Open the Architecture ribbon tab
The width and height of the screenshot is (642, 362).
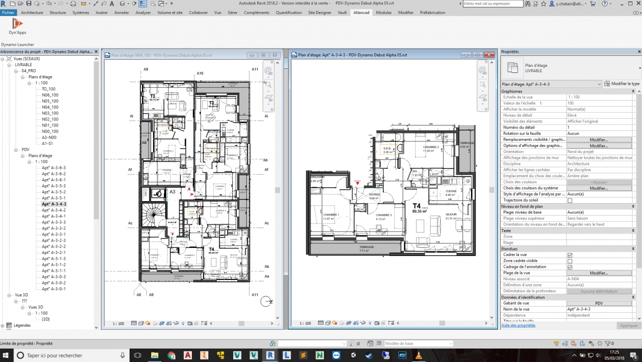click(x=32, y=12)
